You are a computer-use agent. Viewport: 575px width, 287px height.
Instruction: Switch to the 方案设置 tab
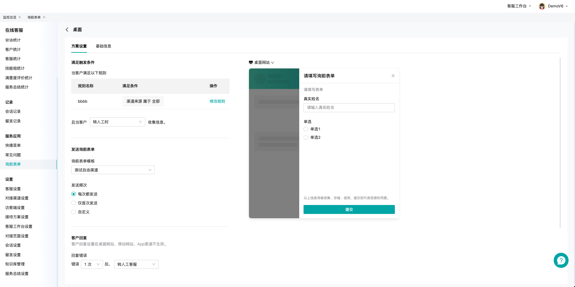(x=79, y=46)
